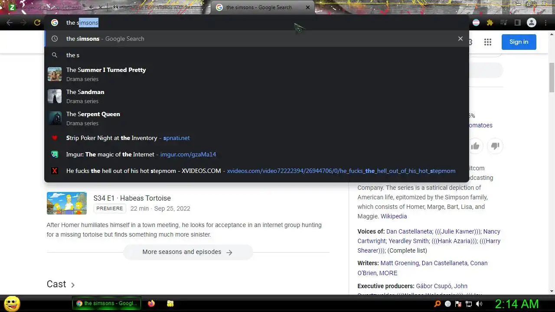The width and height of the screenshot is (555, 312).
Task: Open the network icon in system tray
Action: [468, 304]
